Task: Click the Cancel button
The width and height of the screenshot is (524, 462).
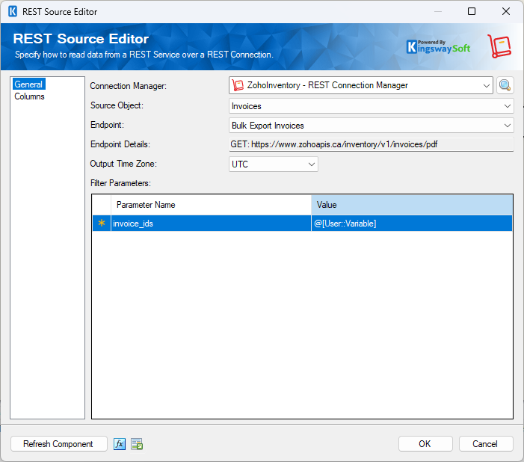Action: click(x=485, y=444)
